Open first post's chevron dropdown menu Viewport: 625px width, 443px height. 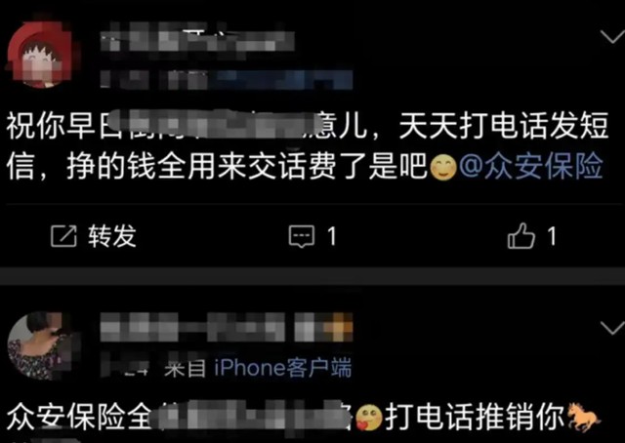pyautogui.click(x=612, y=37)
